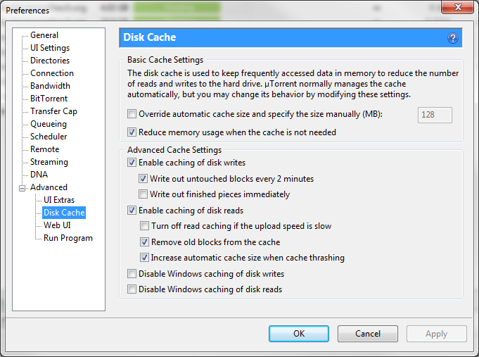
Task: Uncheck Write out untouched blocks every 2 minutes
Action: tap(143, 179)
